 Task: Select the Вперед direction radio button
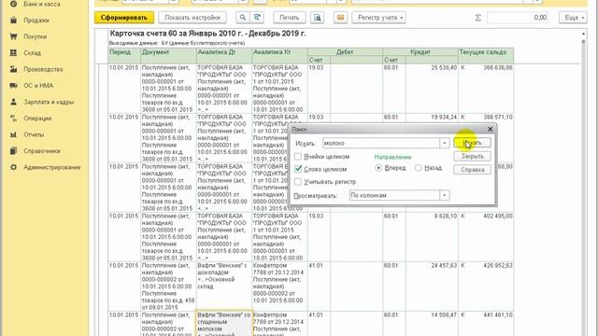click(x=378, y=168)
